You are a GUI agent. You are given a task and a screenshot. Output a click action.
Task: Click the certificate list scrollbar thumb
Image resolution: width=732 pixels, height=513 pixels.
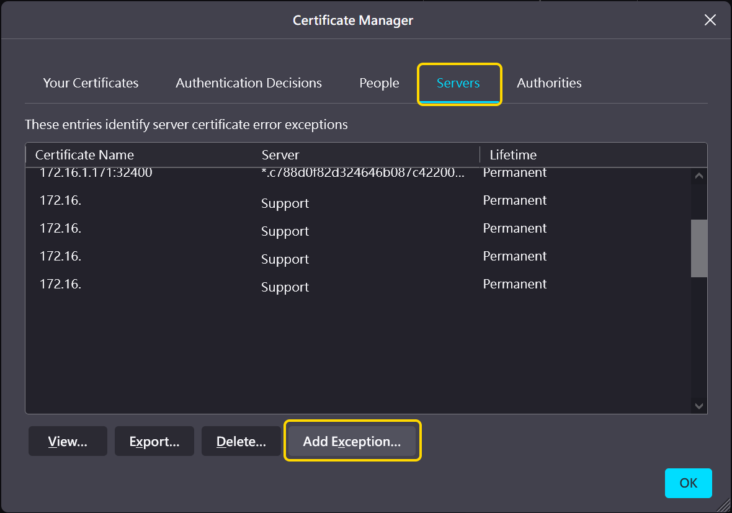(x=699, y=248)
